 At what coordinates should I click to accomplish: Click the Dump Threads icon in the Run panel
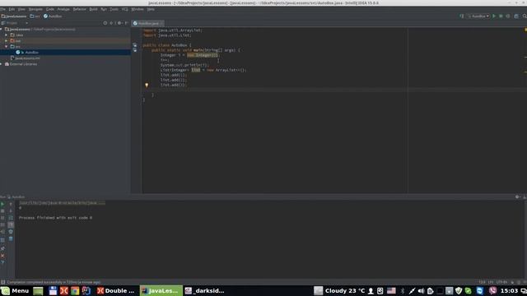coord(2,224)
